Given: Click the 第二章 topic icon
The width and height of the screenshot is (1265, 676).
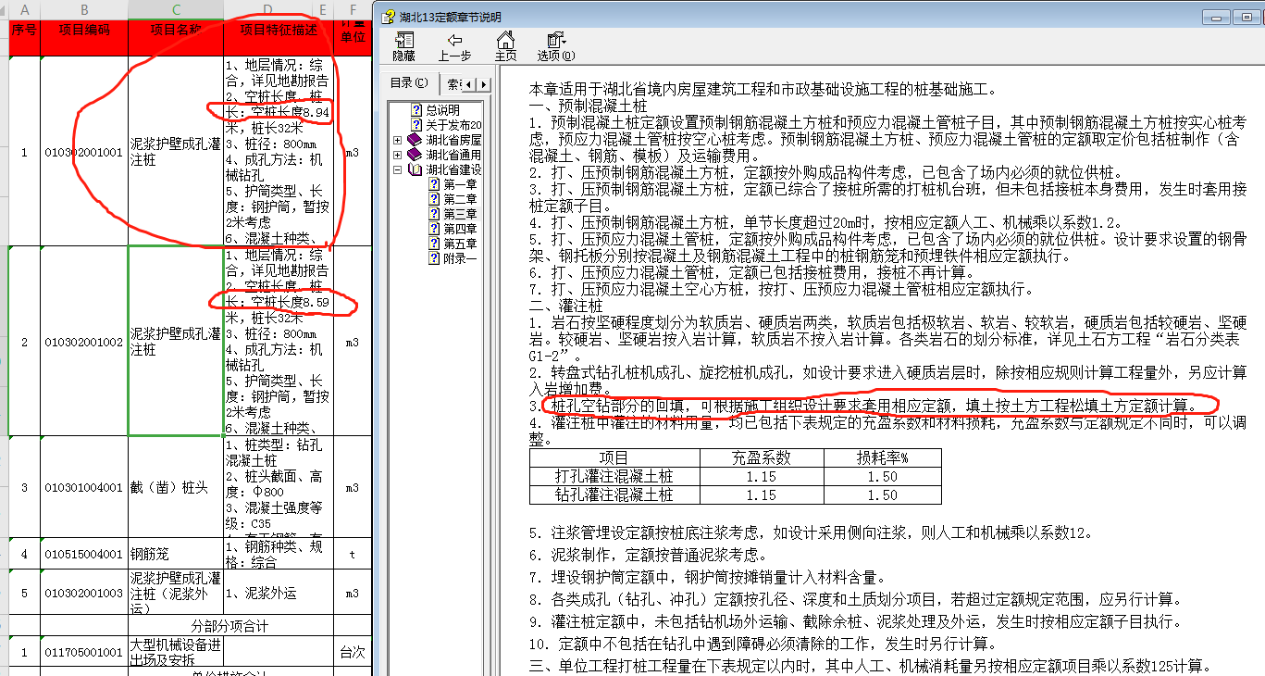Looking at the screenshot, I should tap(434, 199).
